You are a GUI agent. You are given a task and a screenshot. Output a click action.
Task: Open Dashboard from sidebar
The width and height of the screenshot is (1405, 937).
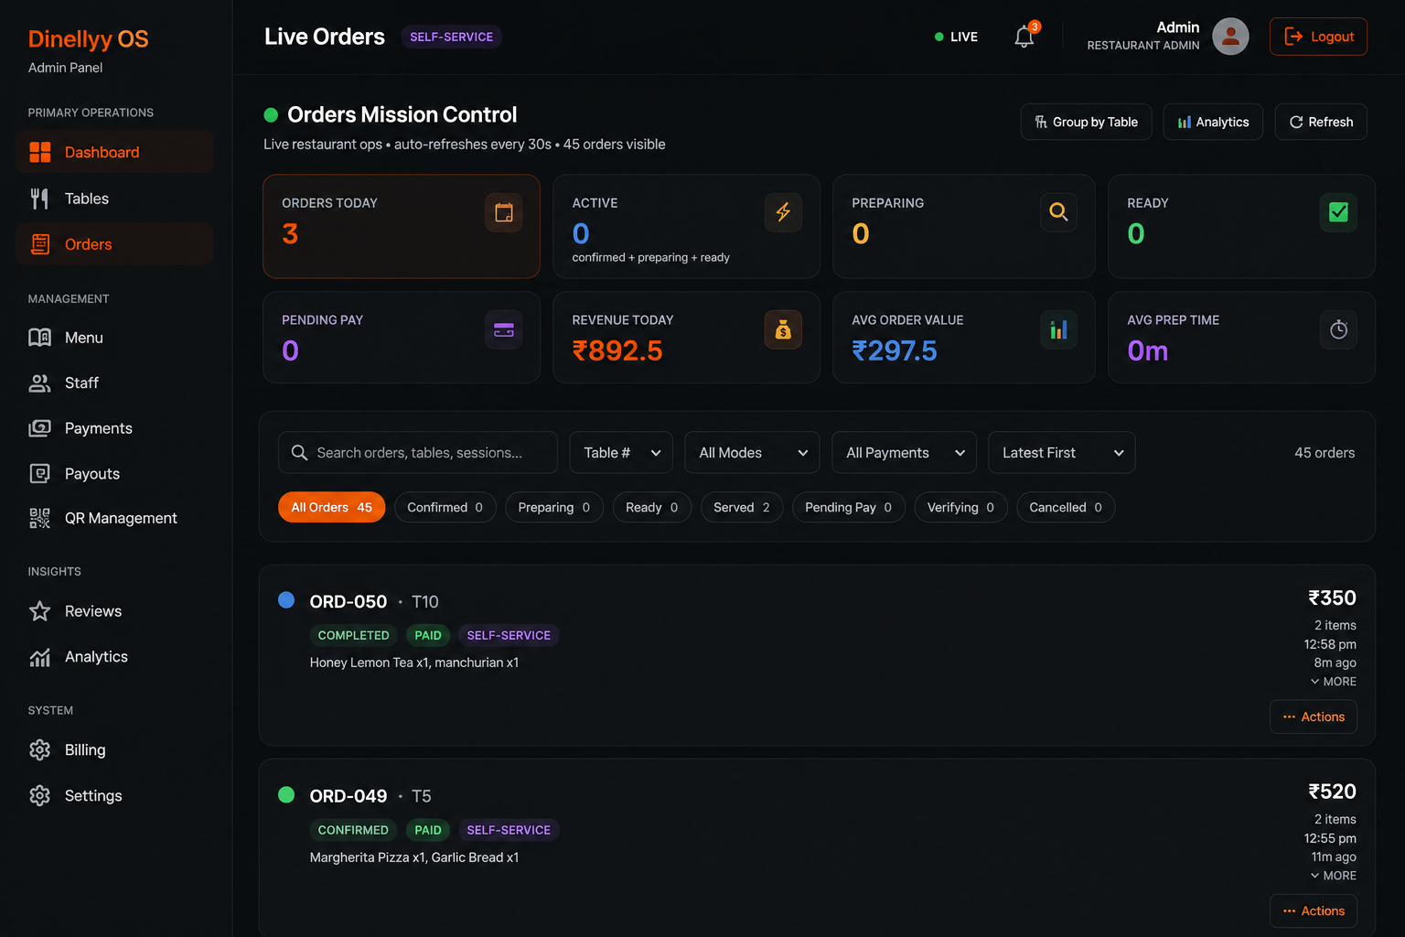coord(114,152)
